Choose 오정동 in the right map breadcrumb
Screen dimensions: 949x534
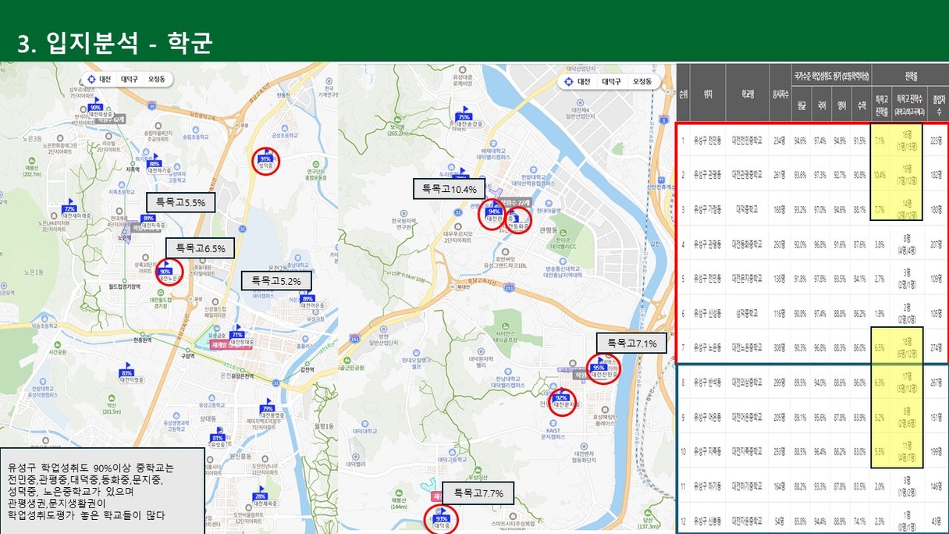click(x=642, y=82)
